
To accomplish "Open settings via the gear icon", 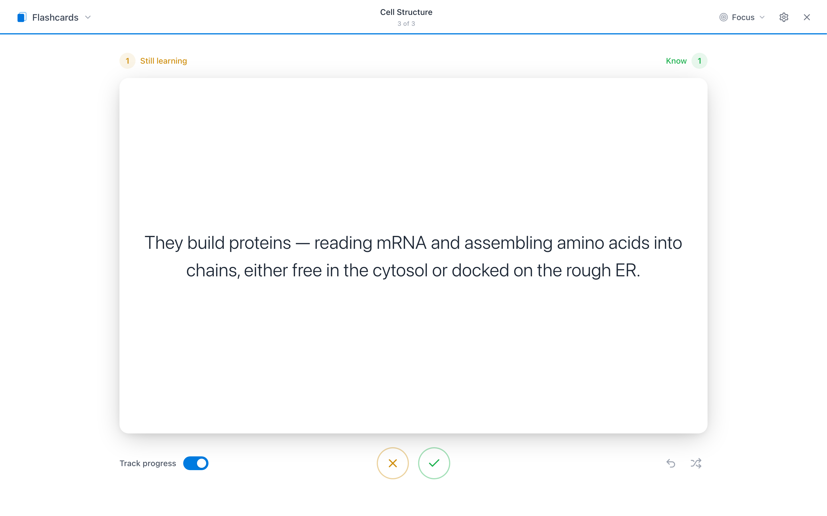I will pos(784,17).
